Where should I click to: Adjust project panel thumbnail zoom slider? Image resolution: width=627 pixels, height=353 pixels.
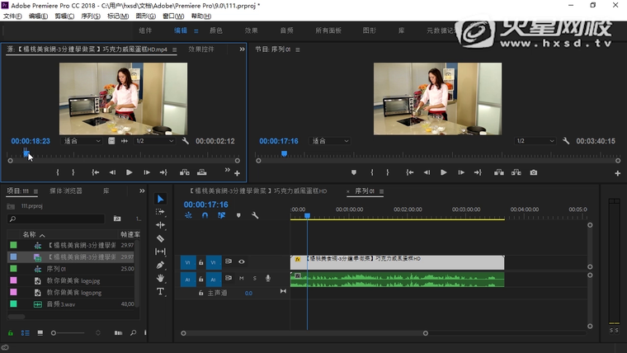pos(54,332)
